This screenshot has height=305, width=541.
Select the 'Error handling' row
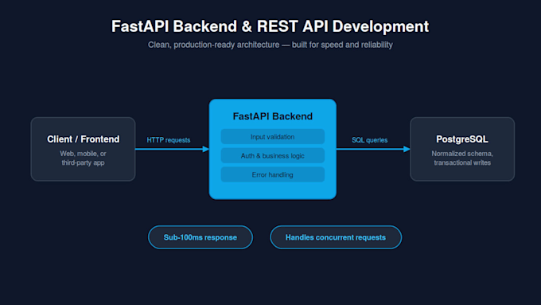[x=273, y=174]
